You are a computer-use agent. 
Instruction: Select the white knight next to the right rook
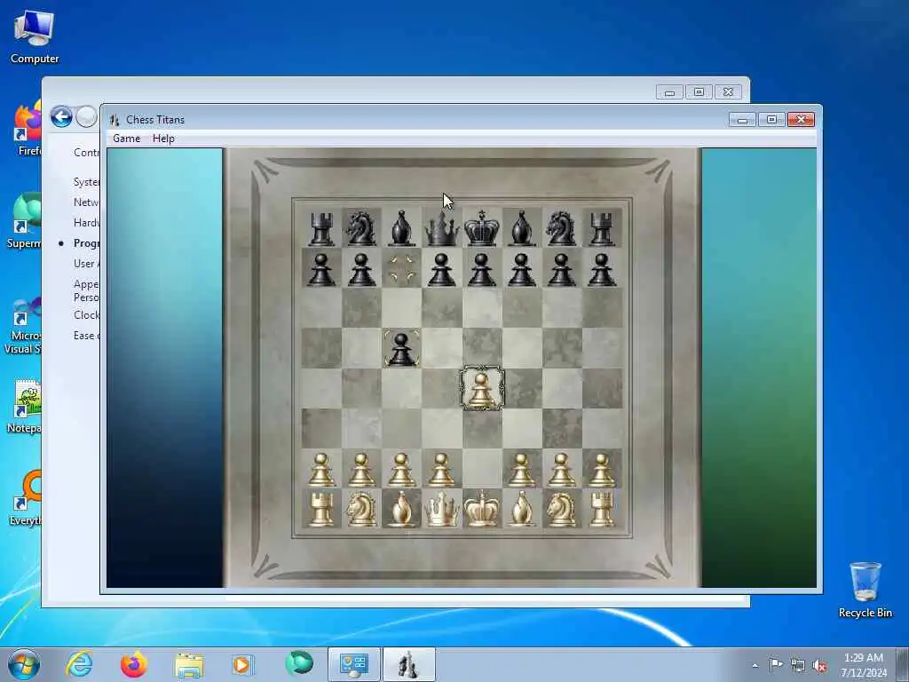561,509
